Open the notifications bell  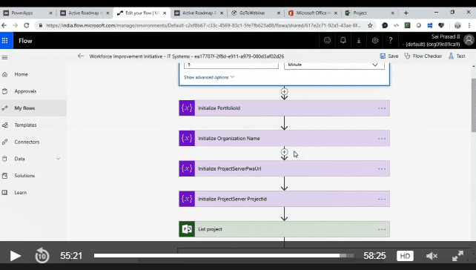[343, 40]
